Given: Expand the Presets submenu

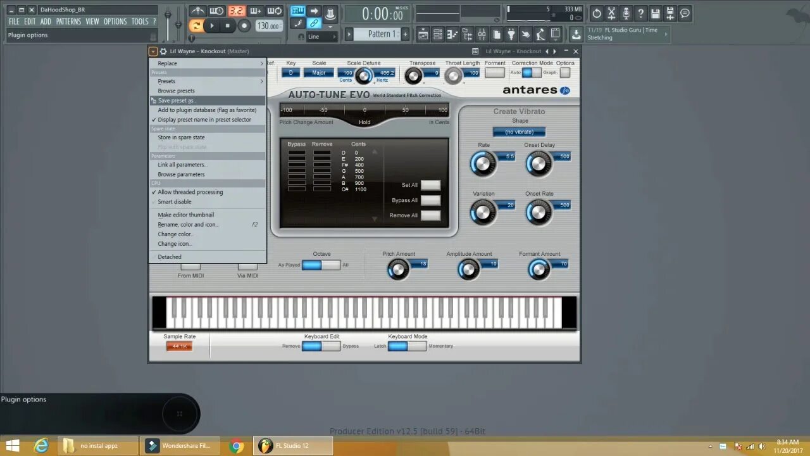Looking at the screenshot, I should click(208, 81).
